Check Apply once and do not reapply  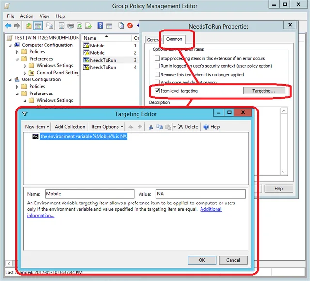157,82
